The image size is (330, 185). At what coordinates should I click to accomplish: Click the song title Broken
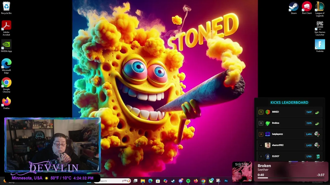coord(264,166)
